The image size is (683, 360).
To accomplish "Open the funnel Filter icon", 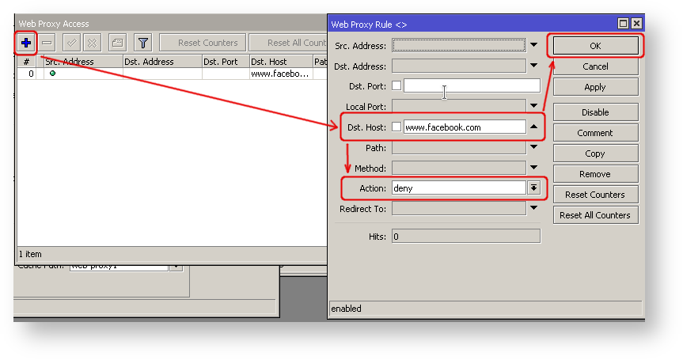I will coord(142,43).
